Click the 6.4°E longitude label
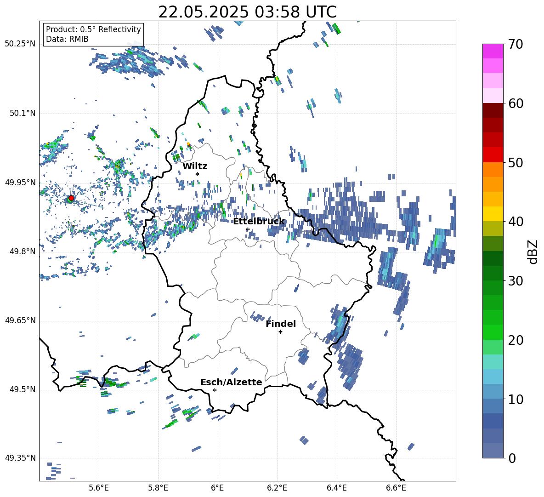Screen dimensions: 544x497 click(x=336, y=488)
